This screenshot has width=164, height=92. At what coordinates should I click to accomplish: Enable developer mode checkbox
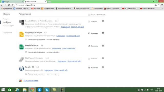(x=89, y=15)
